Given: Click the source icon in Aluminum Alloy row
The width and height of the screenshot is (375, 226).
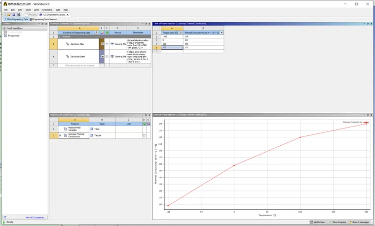Looking at the screenshot, I should 112,44.
